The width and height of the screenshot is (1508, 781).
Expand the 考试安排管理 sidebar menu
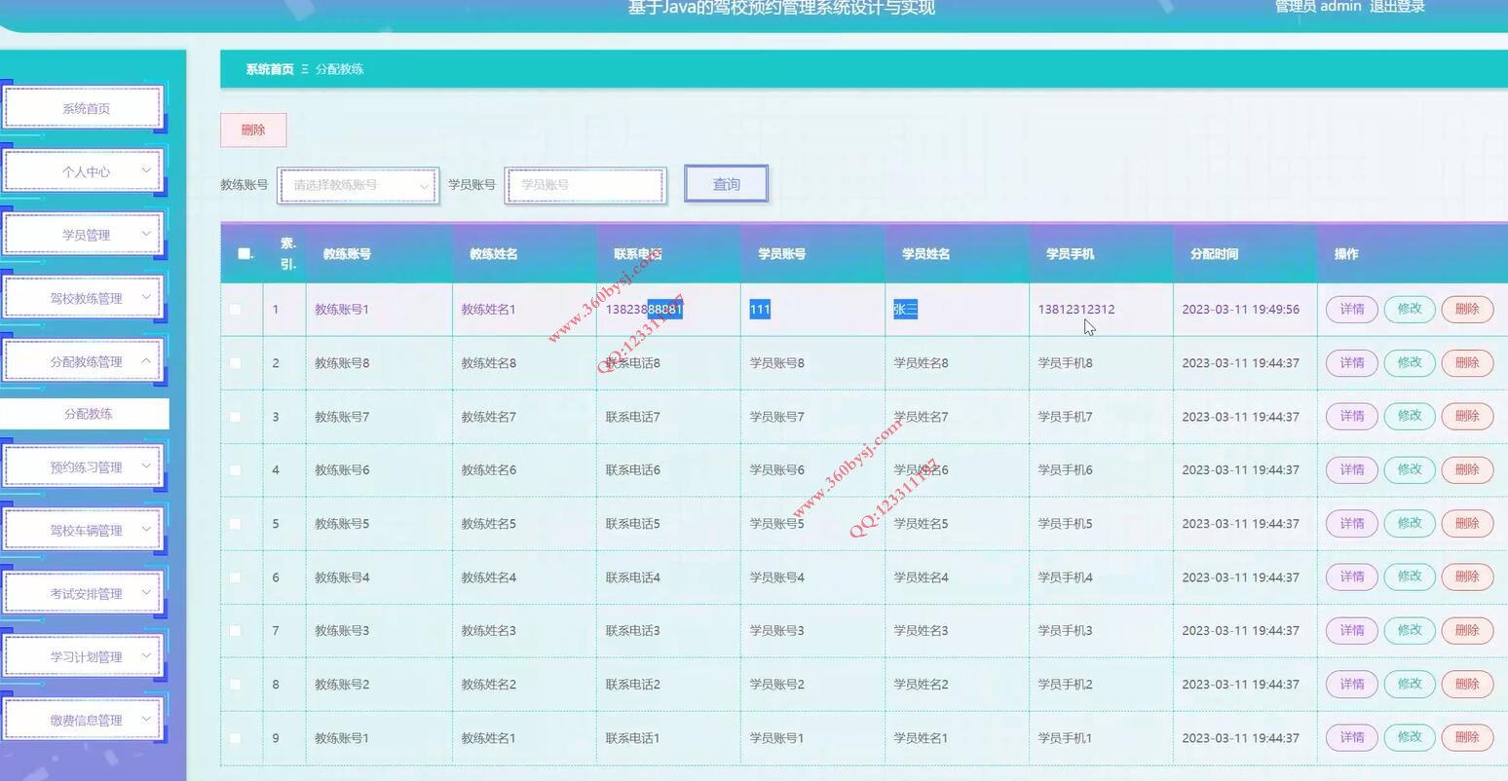click(84, 594)
